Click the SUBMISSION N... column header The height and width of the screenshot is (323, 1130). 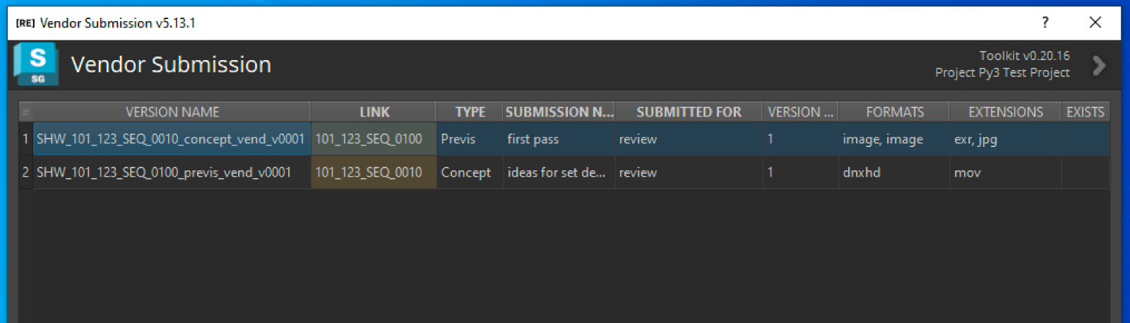pyautogui.click(x=559, y=112)
